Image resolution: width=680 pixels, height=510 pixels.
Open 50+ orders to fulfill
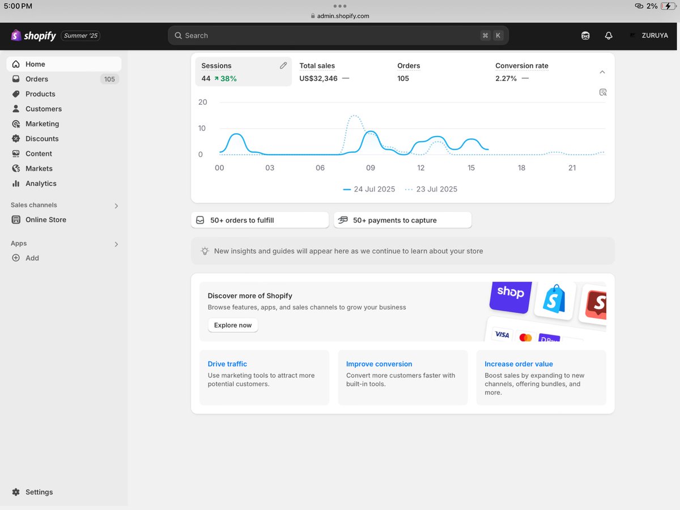click(260, 220)
